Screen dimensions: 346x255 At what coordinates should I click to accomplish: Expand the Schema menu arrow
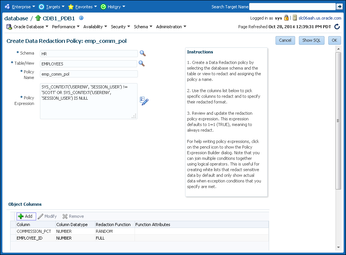point(151,26)
